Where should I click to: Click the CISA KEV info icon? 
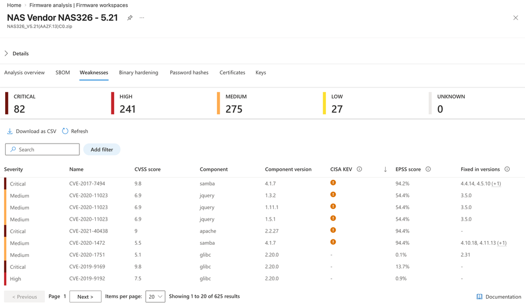point(359,169)
